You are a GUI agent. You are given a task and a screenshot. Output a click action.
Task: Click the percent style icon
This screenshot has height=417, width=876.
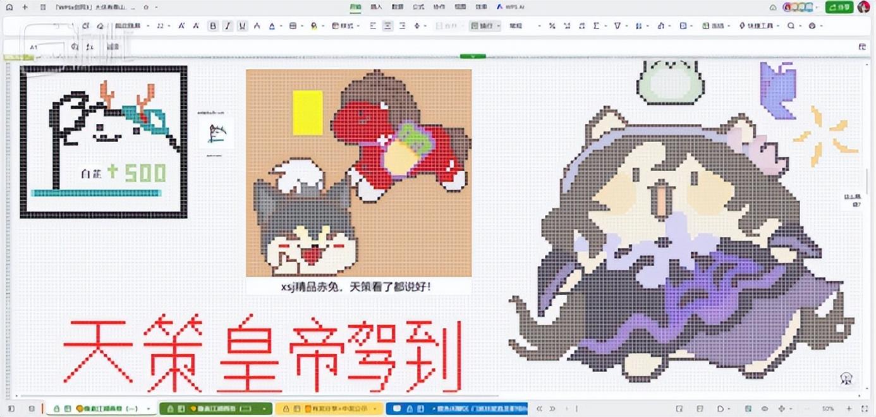(552, 26)
